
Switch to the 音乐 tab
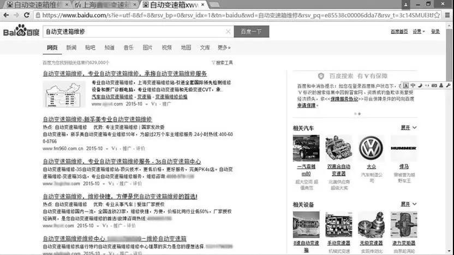[x=129, y=48]
